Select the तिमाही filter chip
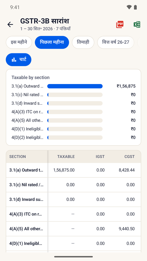The width and height of the screenshot is (147, 261). tap(83, 42)
